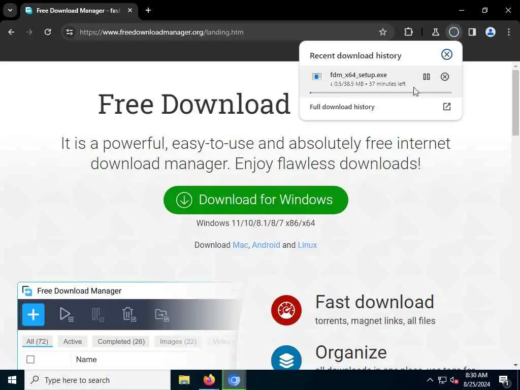This screenshot has width=520, height=390.
Task: Open the Android download link
Action: pos(266,245)
